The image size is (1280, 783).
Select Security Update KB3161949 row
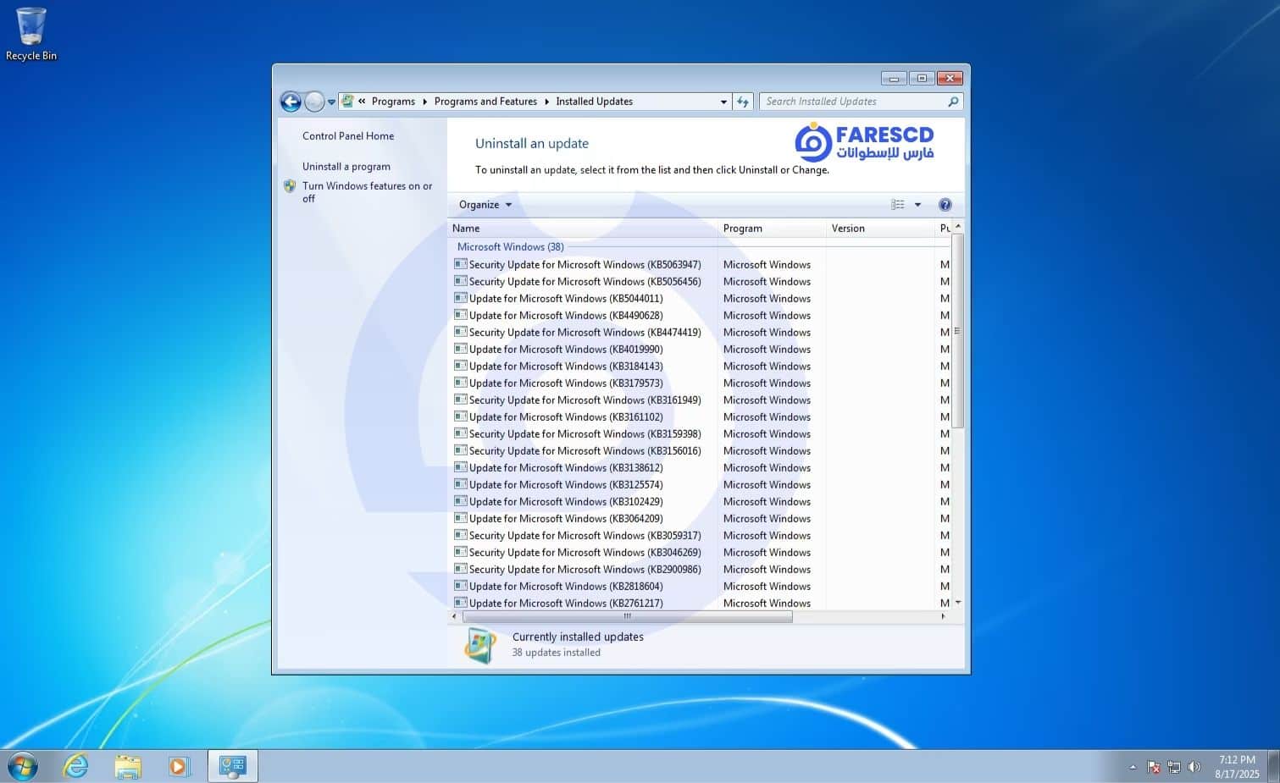pyautogui.click(x=699, y=400)
